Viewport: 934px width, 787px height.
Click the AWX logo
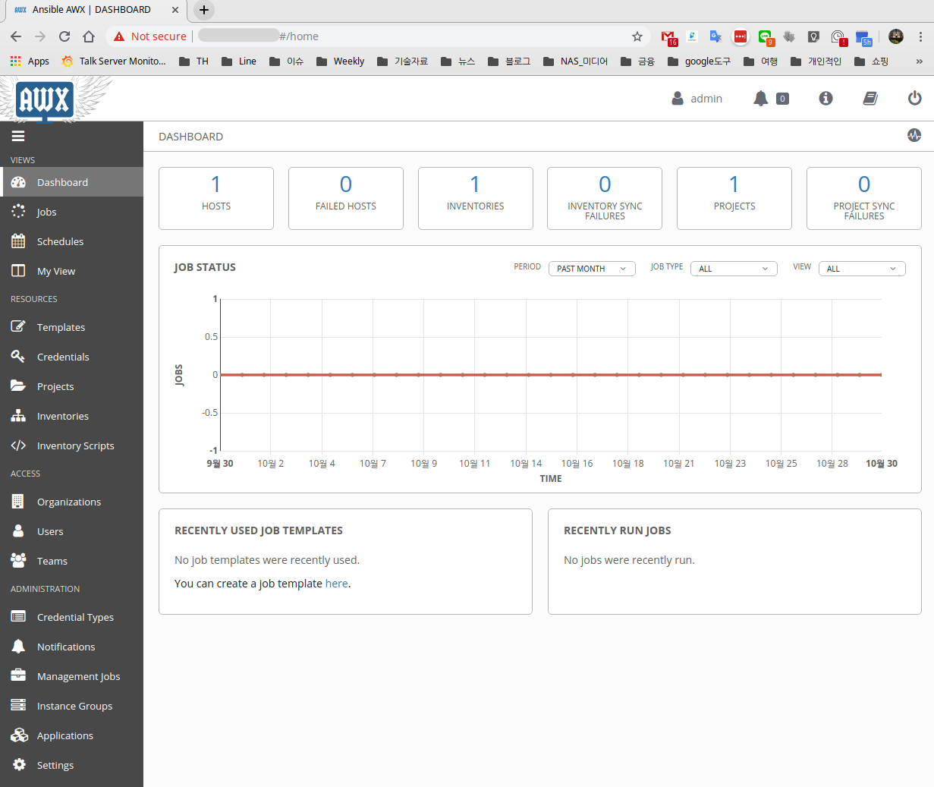click(x=46, y=99)
